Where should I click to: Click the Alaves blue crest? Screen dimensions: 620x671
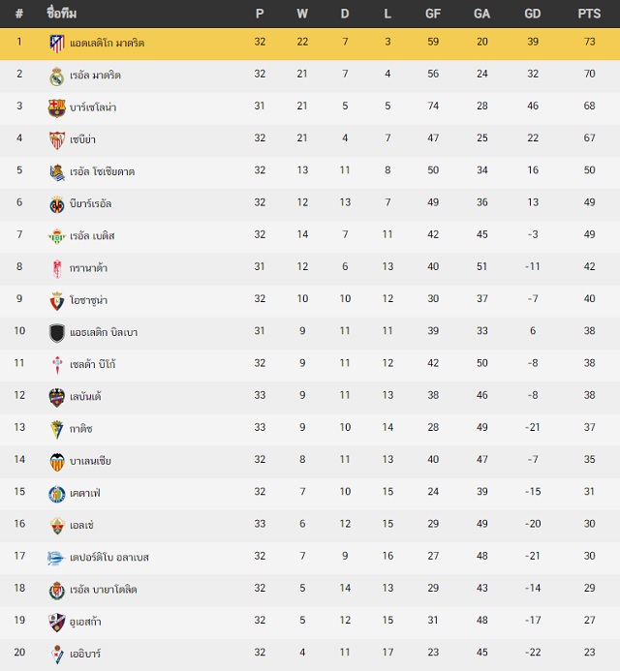pos(55,558)
